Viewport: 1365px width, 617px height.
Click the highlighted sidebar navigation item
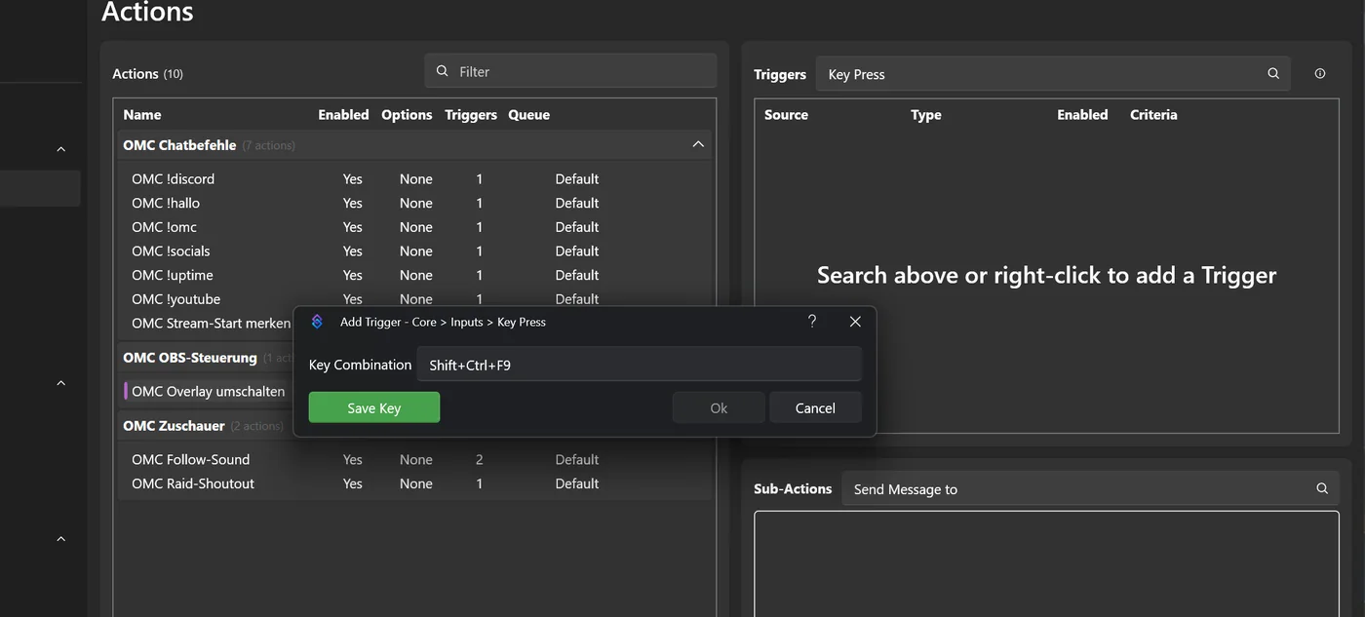coord(40,188)
